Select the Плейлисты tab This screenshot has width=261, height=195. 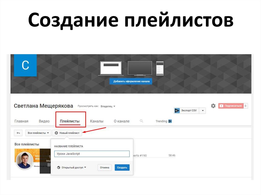[x=70, y=121]
